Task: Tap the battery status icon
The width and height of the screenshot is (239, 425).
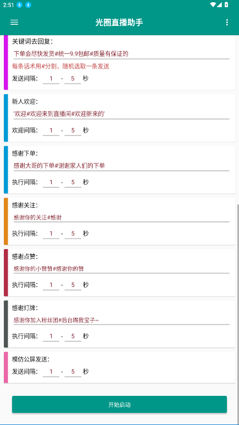Action: (226, 4)
